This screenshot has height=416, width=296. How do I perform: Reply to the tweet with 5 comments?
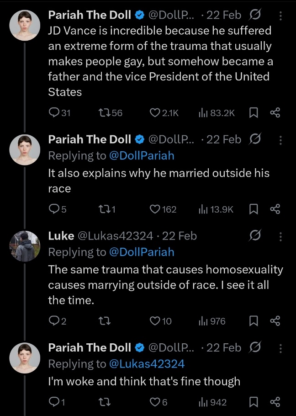pos(54,209)
